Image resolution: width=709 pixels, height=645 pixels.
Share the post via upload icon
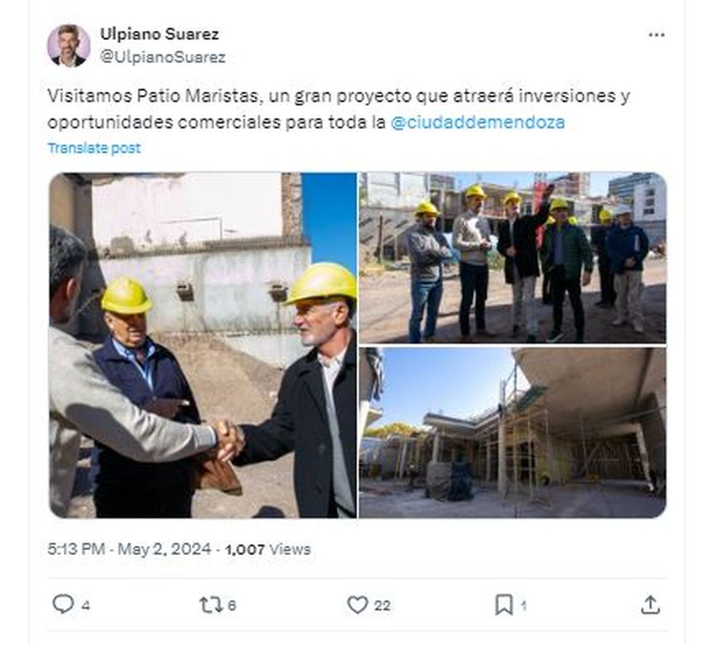pyautogui.click(x=650, y=604)
